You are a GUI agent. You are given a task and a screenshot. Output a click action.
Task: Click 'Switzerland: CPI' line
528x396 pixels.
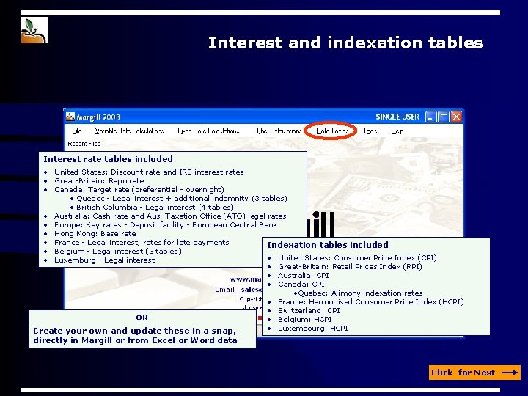pyautogui.click(x=309, y=310)
